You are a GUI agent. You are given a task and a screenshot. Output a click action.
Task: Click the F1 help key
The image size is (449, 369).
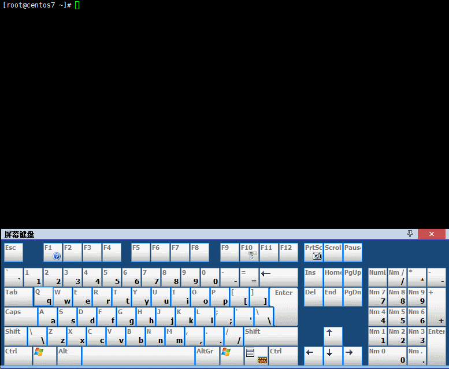coord(53,252)
